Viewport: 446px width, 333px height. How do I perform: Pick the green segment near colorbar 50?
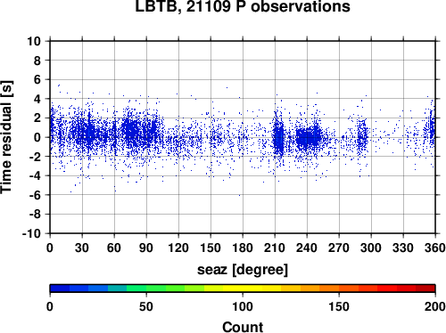(x=146, y=288)
